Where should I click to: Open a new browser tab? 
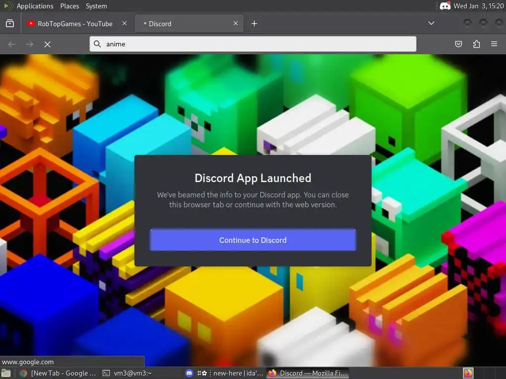pos(254,24)
